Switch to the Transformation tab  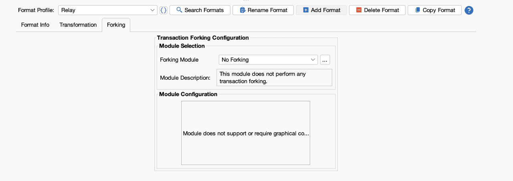coord(78,25)
